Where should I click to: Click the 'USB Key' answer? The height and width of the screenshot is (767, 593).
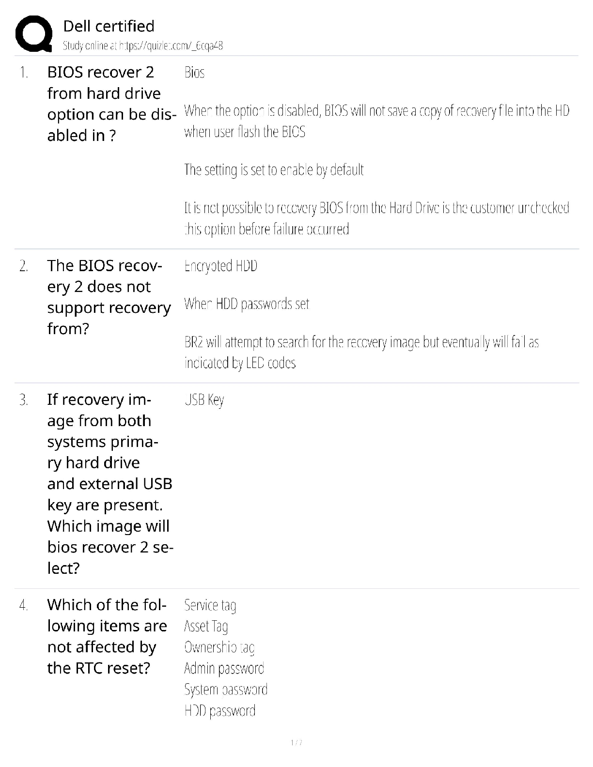pyautogui.click(x=204, y=400)
